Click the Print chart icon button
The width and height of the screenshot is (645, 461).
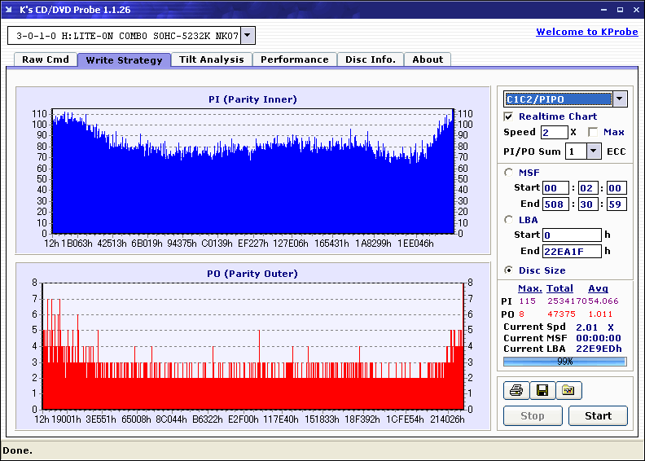click(515, 391)
